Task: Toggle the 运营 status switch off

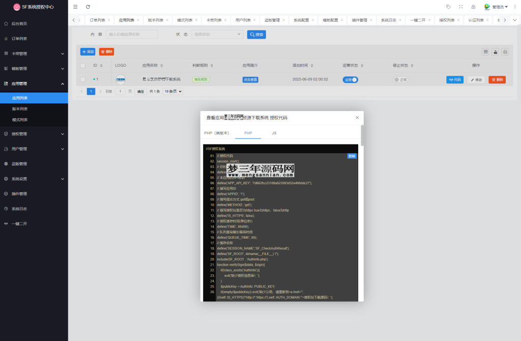Action: point(350,79)
